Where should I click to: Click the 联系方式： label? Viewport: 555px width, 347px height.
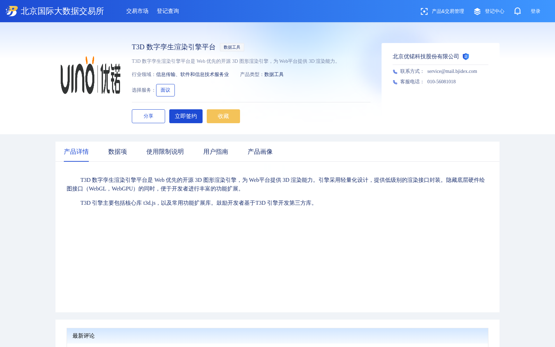click(412, 71)
